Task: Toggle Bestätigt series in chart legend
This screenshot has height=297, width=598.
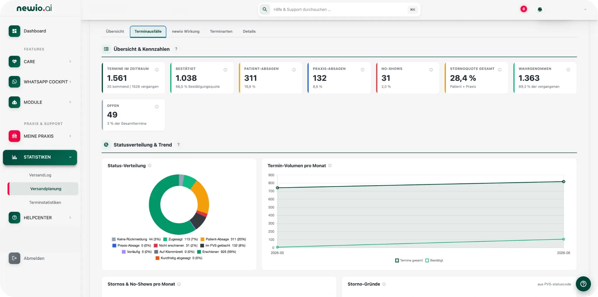Action: [434, 260]
